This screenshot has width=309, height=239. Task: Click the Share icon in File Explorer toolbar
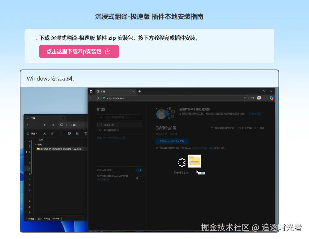[x=77, y=134]
